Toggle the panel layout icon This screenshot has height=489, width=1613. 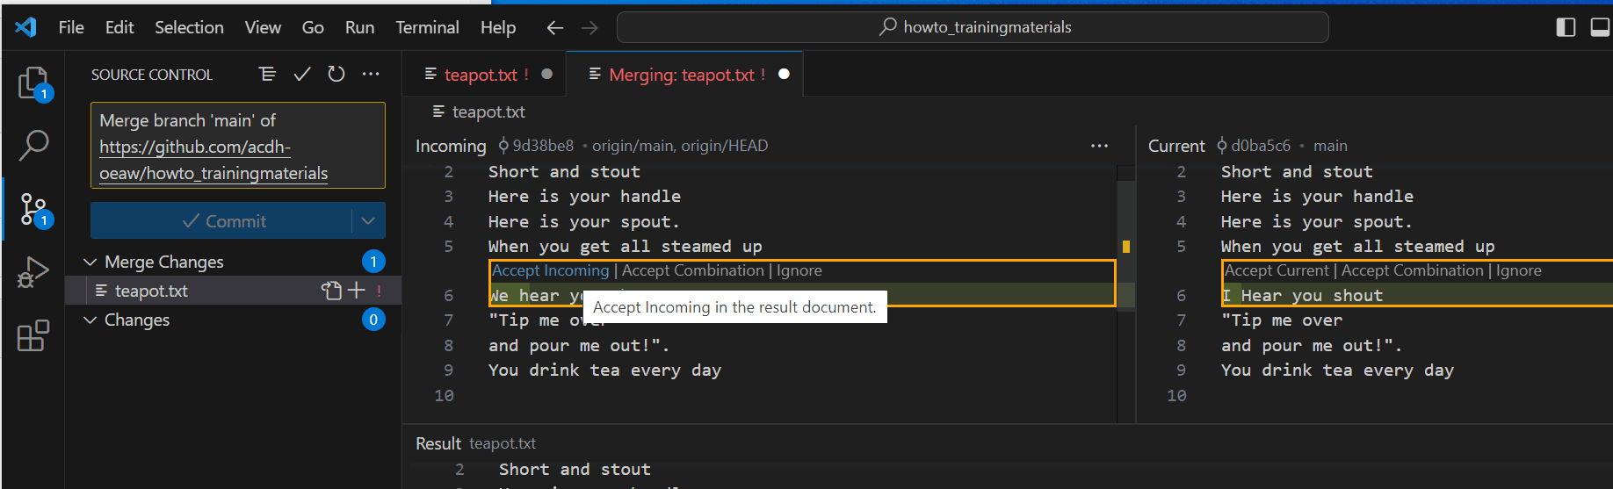1600,27
